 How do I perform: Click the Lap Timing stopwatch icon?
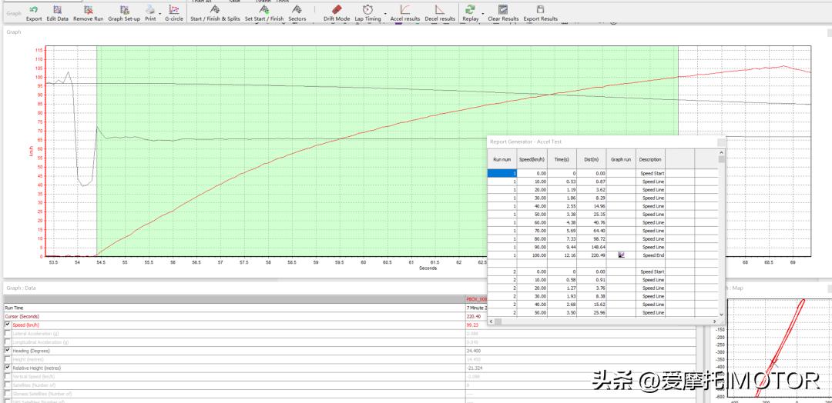pyautogui.click(x=367, y=9)
